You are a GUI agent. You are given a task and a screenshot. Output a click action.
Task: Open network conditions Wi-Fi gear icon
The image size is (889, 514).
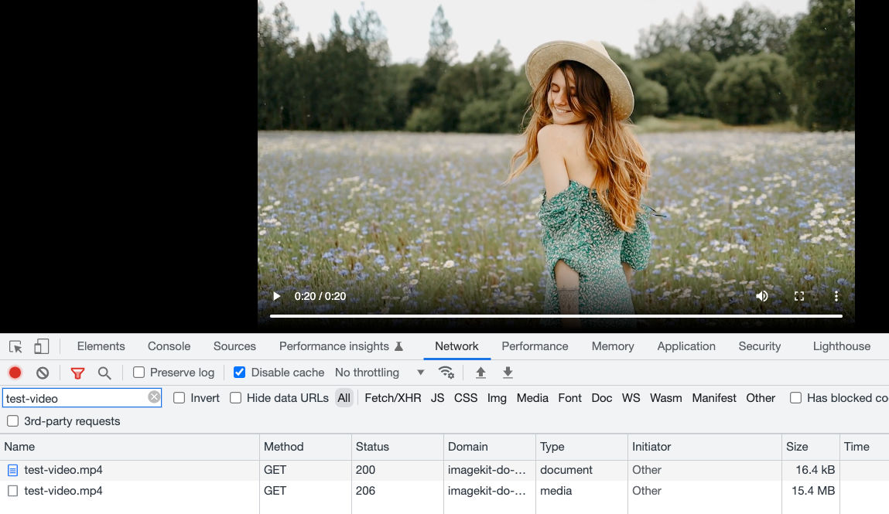coord(446,373)
